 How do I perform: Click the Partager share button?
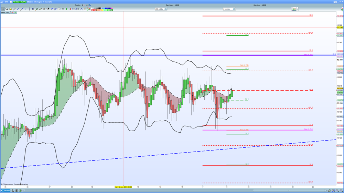pyautogui.click(x=6, y=190)
